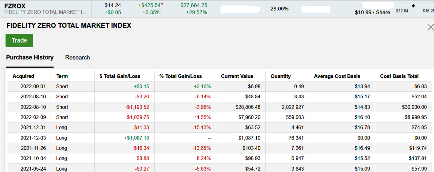Sort by Cost Basis Total column header
This screenshot has width=434, height=172.
399,76
